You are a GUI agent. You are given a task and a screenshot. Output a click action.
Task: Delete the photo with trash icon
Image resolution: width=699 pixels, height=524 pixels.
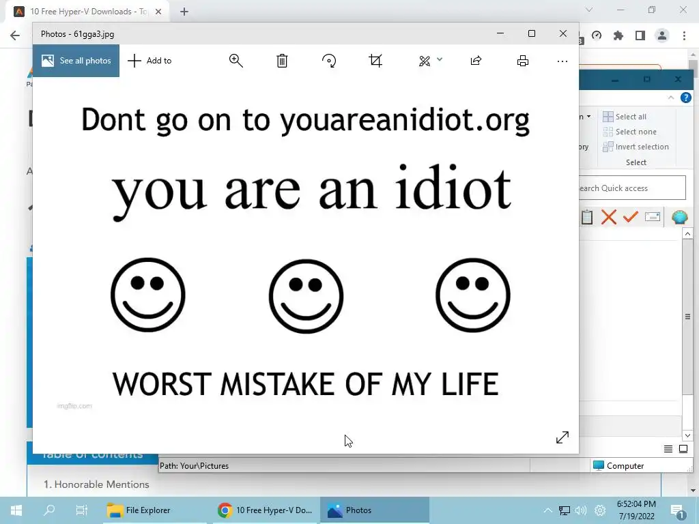282,61
